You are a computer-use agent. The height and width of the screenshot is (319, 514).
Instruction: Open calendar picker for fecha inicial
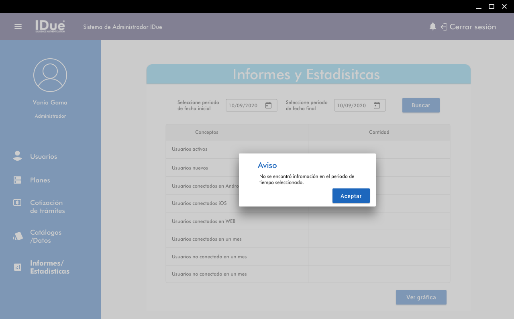coord(269,105)
